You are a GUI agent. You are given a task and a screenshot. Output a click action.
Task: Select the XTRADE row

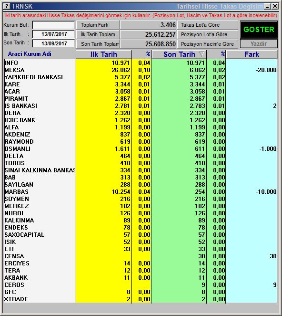(141, 299)
